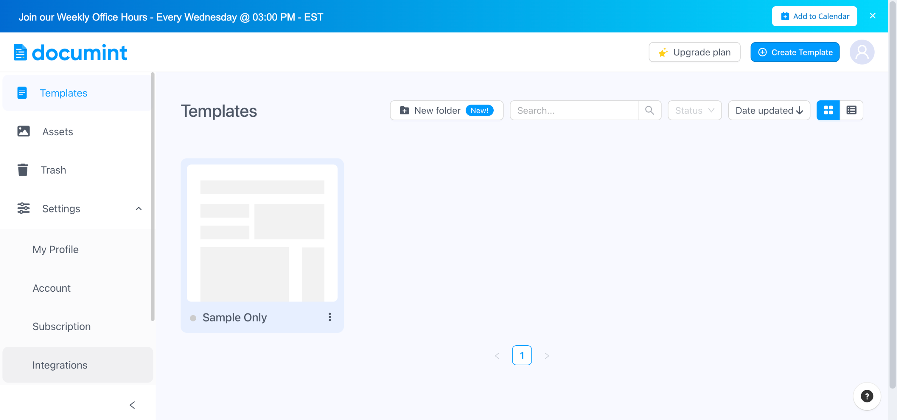
Task: Open the Status filter dropdown
Action: coord(694,110)
